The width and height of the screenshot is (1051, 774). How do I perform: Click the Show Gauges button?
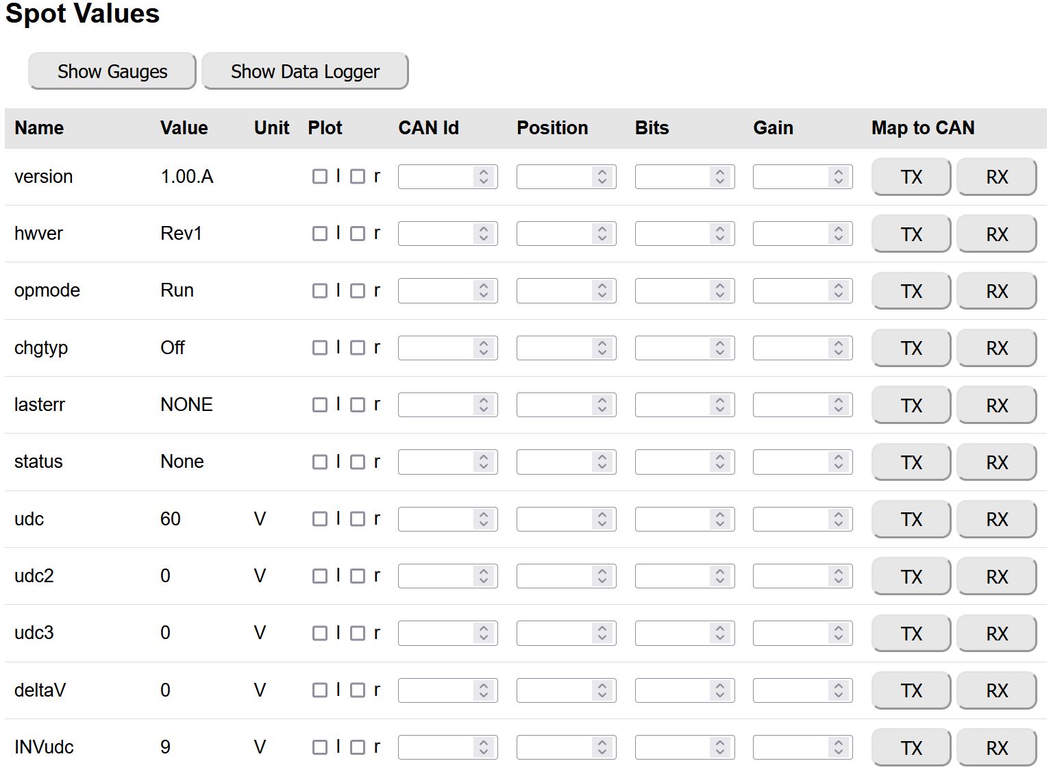click(112, 71)
